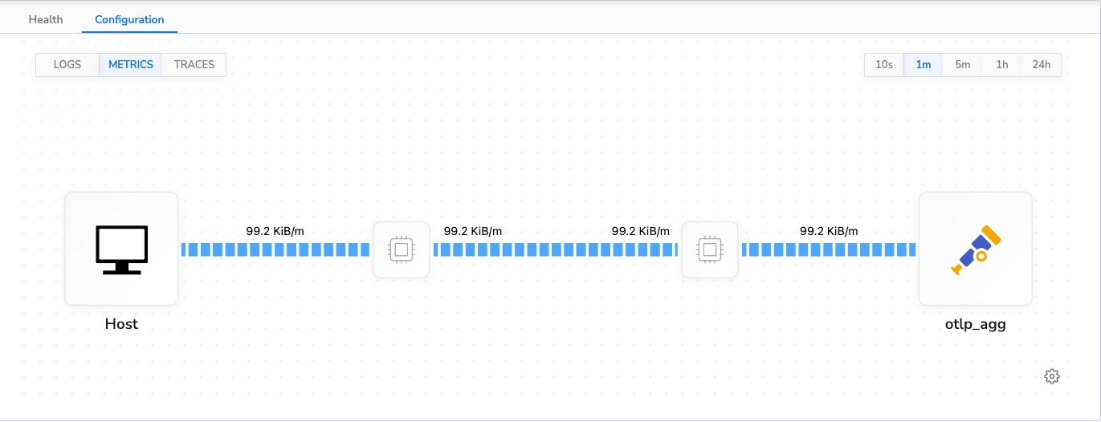The width and height of the screenshot is (1101, 422).
Task: Select the 24h time interval
Action: (1041, 64)
